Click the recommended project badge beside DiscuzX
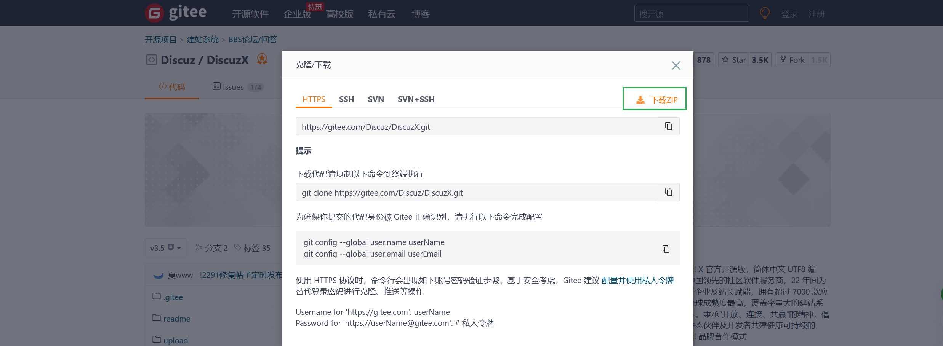943x346 pixels. [x=262, y=59]
